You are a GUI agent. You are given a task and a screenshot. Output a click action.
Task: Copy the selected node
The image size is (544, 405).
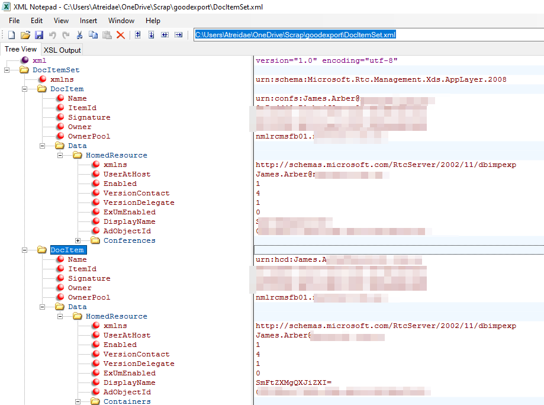pos(93,35)
